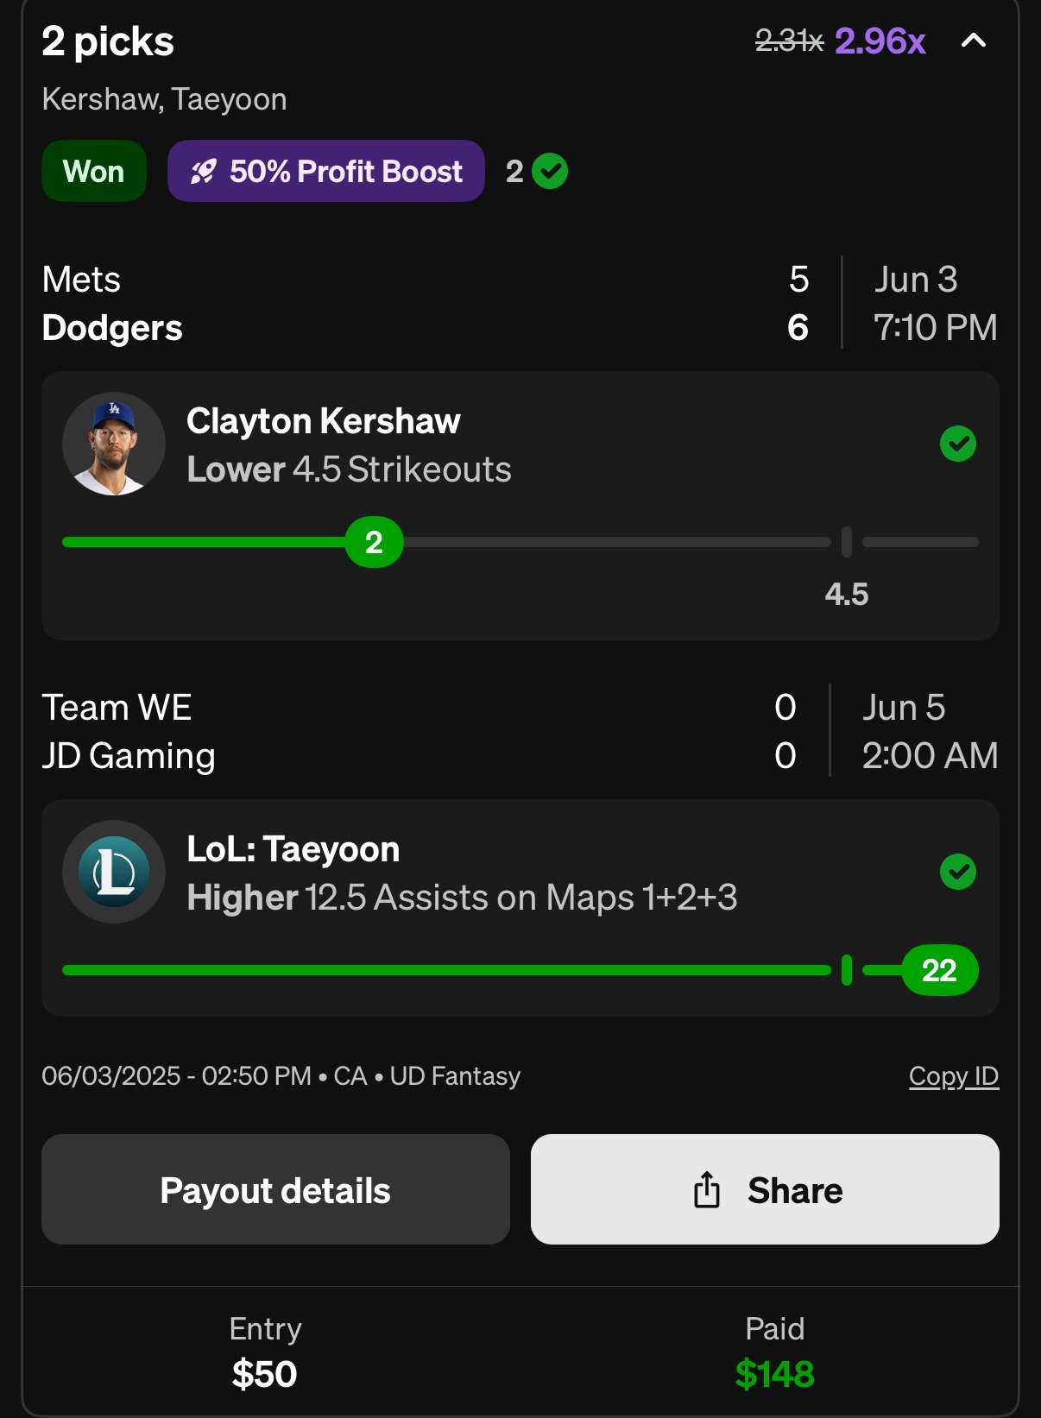Open Payout details
The width and height of the screenshot is (1041, 1418).
tap(275, 1189)
